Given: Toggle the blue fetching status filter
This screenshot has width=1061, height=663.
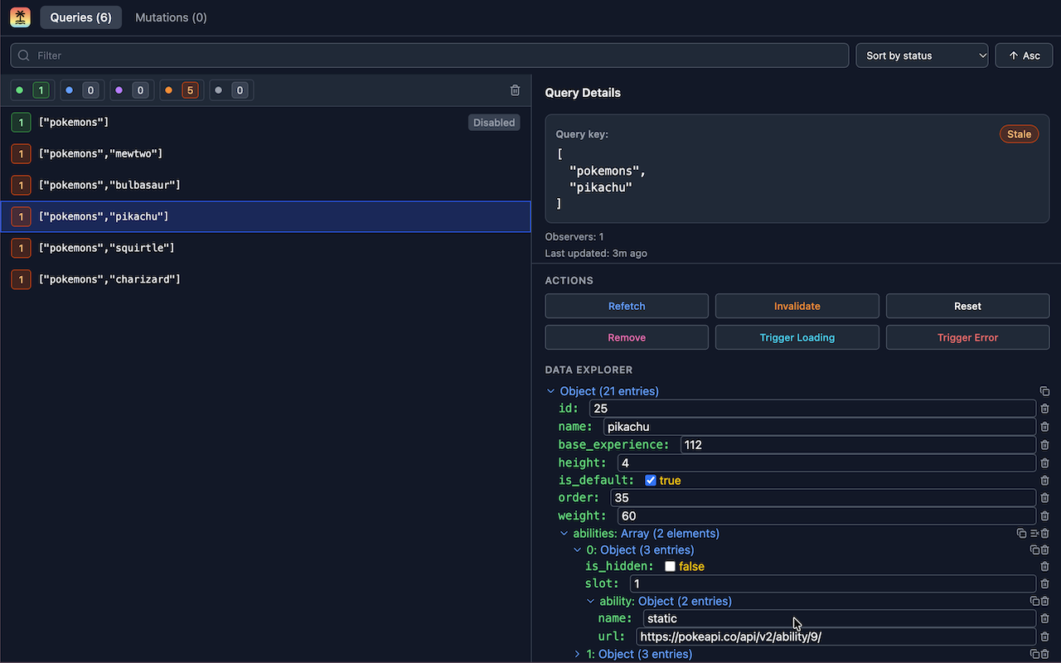Looking at the screenshot, I should (x=82, y=90).
